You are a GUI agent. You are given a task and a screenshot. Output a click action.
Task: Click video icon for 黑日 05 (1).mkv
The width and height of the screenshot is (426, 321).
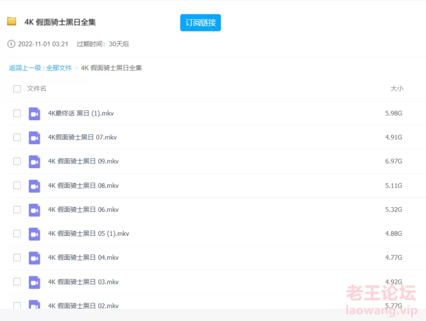coord(35,234)
